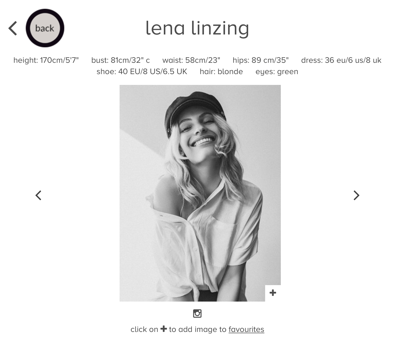Screen dimensions: 395x352
Task: Select the shoe: 40 EU/8 US/6.5 UK text
Action: tap(142, 72)
